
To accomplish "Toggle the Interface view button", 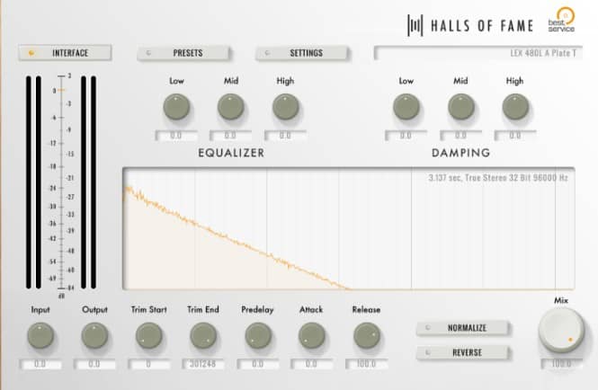I will coord(65,53).
